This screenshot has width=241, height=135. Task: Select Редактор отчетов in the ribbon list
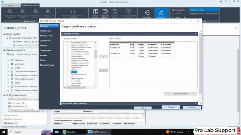pos(204,10)
